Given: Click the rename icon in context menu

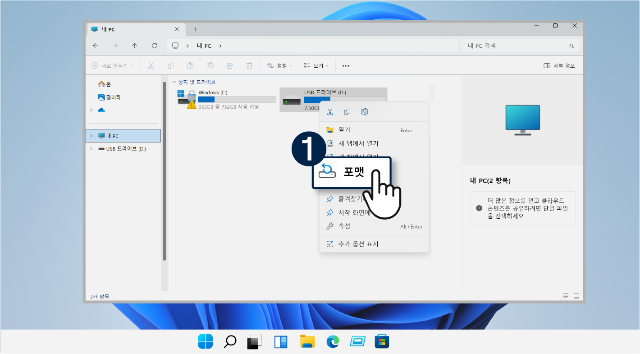Looking at the screenshot, I should click(x=365, y=112).
